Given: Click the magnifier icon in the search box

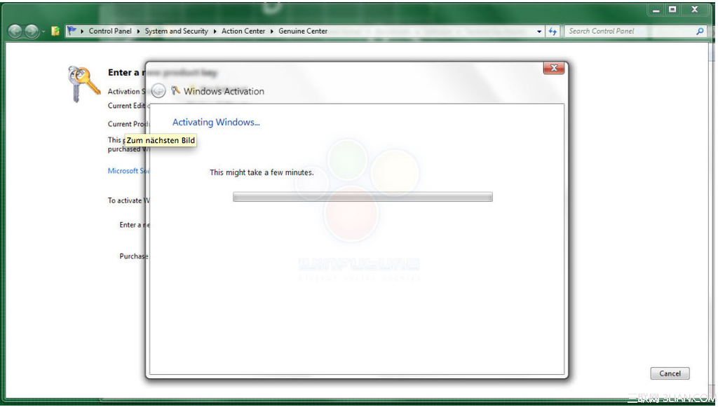Looking at the screenshot, I should click(x=700, y=31).
